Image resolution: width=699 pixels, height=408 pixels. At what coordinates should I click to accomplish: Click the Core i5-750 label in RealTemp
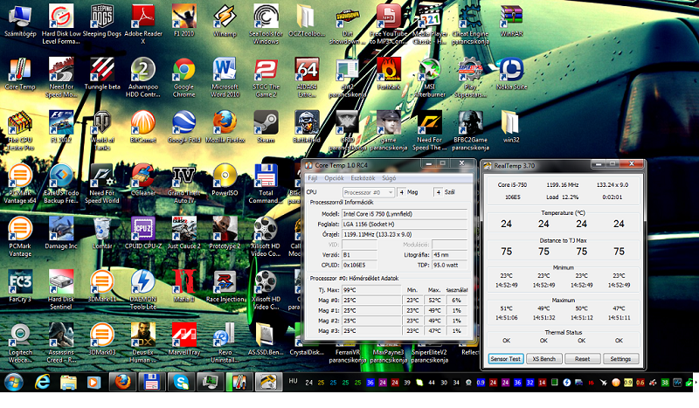pos(512,184)
